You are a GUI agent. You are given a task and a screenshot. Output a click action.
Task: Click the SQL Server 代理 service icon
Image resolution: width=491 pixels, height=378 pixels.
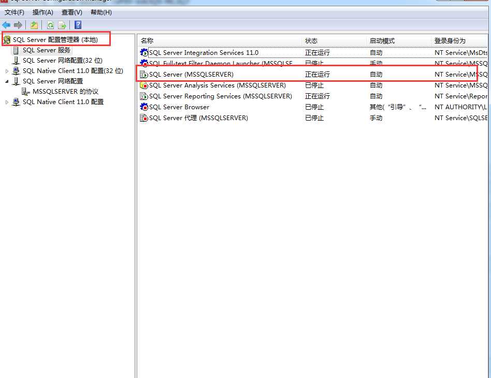tap(144, 118)
